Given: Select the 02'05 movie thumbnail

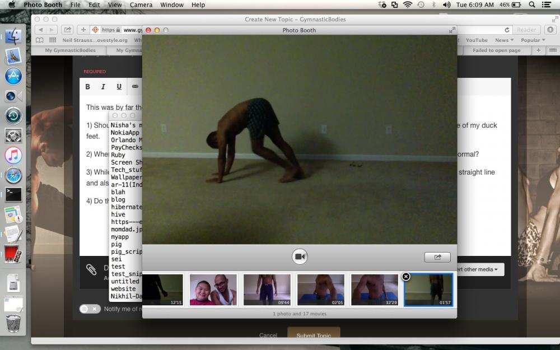Looking at the screenshot, I should pyautogui.click(x=321, y=290).
